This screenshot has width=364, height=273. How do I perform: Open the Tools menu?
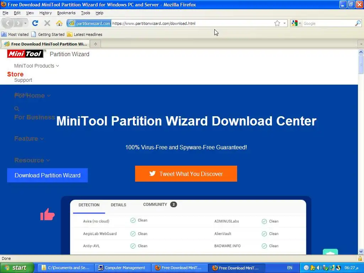85,13
